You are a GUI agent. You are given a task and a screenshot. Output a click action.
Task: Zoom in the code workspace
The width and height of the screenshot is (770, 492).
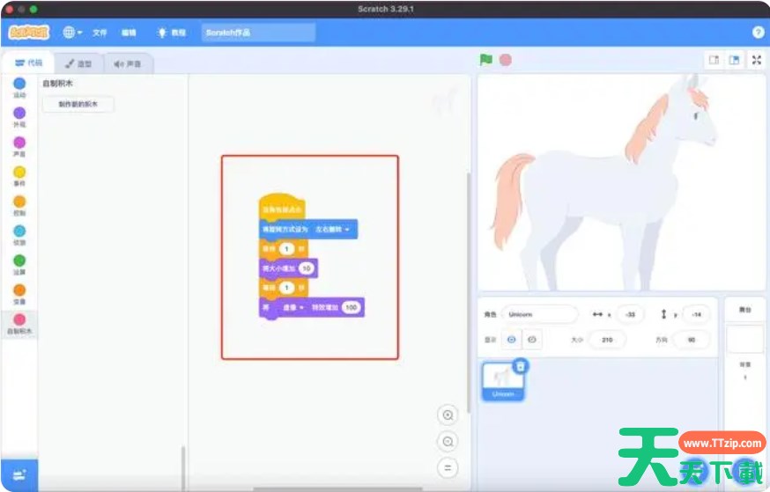448,415
